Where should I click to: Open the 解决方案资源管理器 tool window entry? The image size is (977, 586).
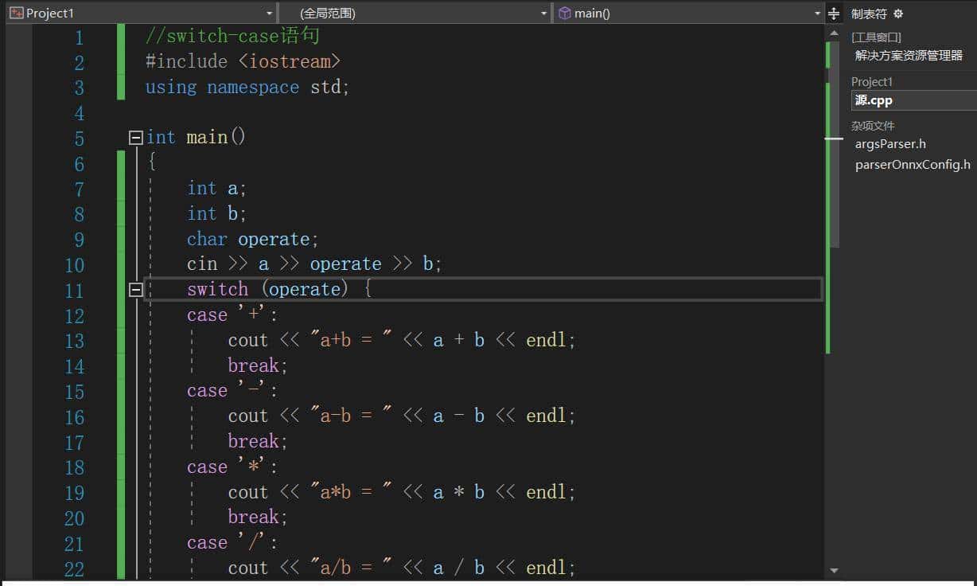click(909, 55)
